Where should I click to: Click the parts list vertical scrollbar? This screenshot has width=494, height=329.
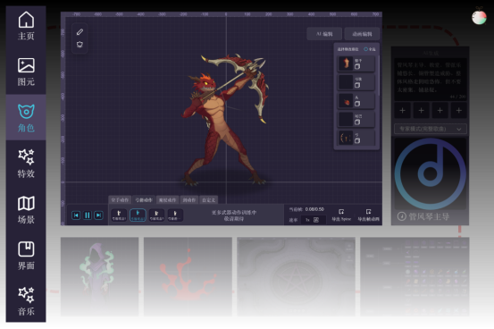coord(378,76)
